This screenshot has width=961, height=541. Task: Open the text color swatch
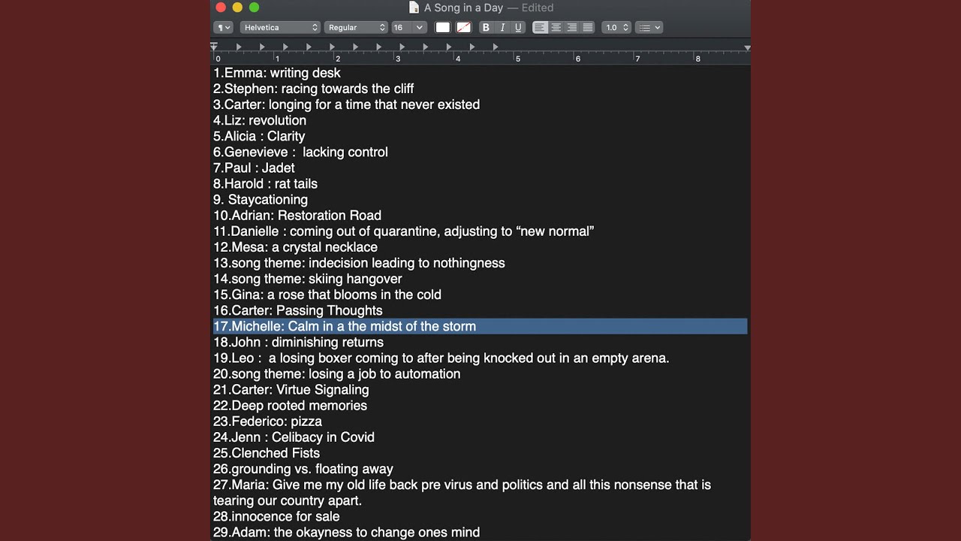pos(443,27)
